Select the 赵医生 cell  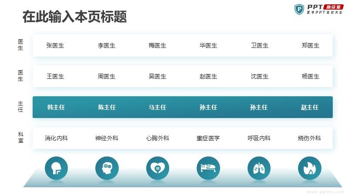208,77
